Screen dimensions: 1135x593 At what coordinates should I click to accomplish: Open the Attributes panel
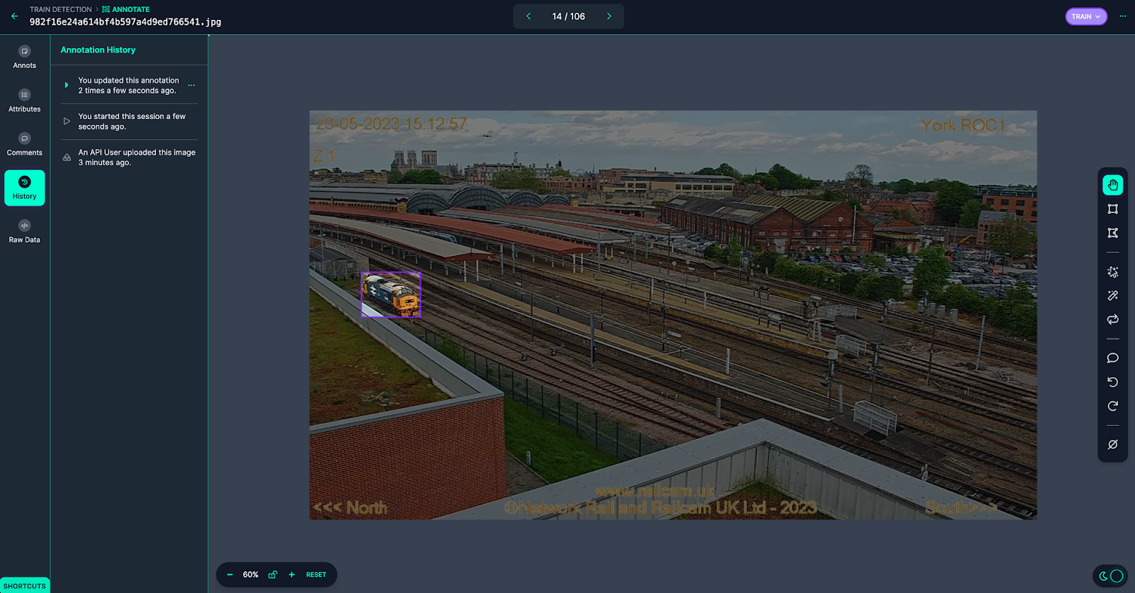pyautogui.click(x=24, y=101)
